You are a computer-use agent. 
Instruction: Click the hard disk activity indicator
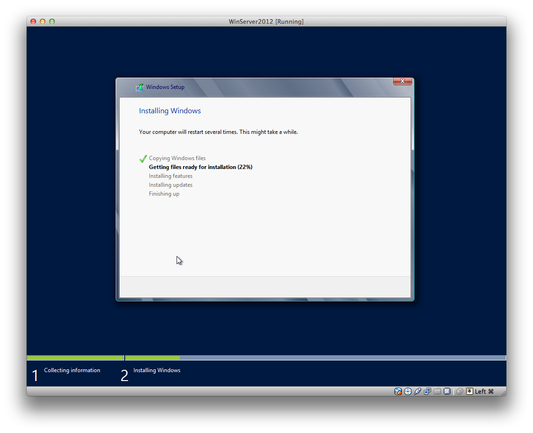point(398,391)
